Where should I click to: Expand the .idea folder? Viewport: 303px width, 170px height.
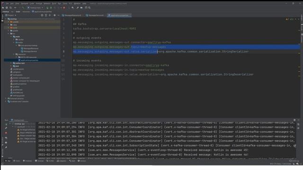click(9, 25)
